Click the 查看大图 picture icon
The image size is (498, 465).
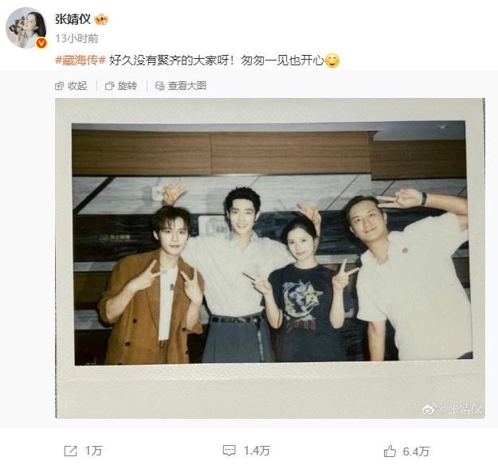(x=159, y=86)
